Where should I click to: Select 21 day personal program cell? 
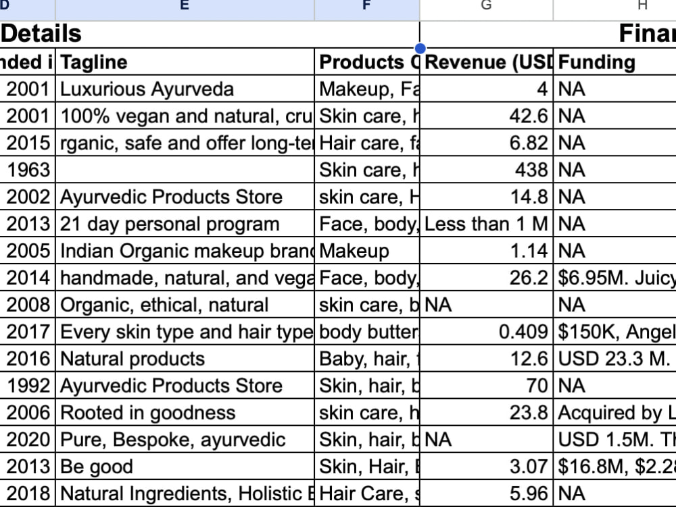[185, 224]
